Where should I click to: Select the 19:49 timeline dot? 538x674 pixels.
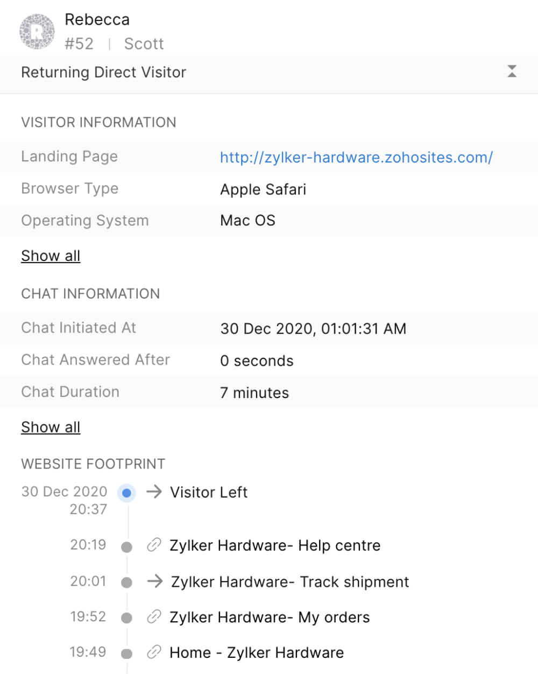126,654
